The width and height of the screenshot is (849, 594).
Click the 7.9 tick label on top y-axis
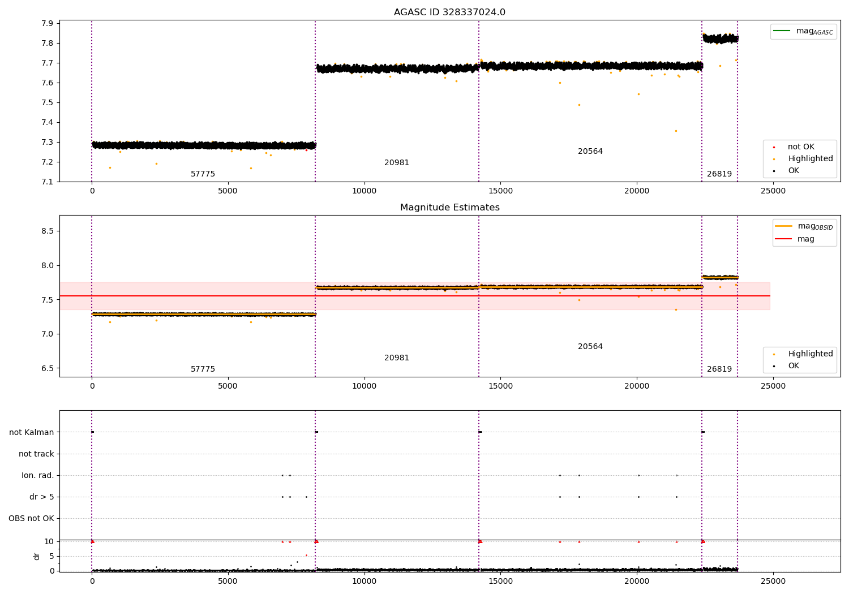pos(47,24)
